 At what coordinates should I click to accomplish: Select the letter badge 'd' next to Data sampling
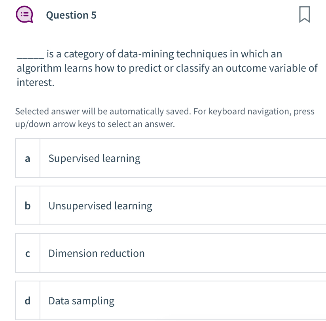[27, 300]
